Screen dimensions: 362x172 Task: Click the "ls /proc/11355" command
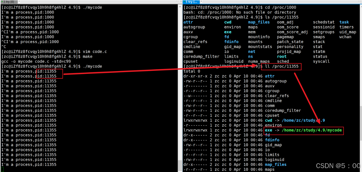[282, 17]
